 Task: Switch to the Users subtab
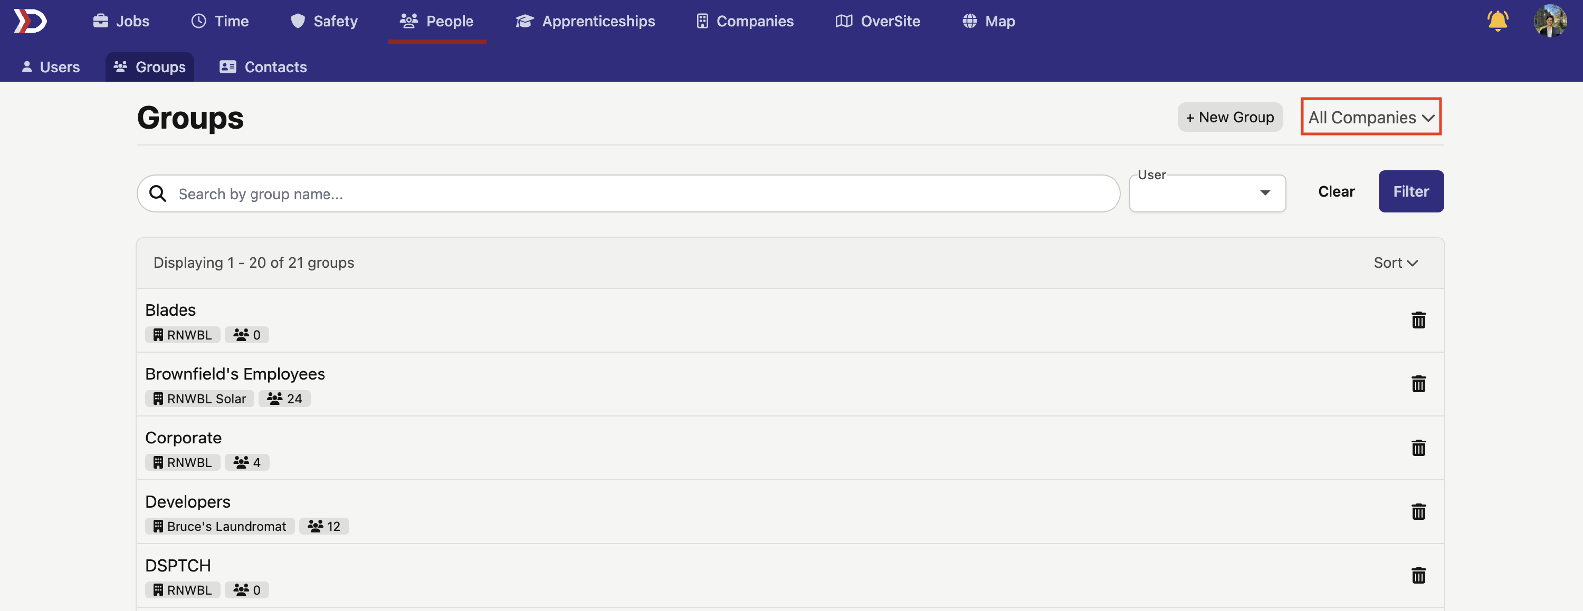[51, 67]
